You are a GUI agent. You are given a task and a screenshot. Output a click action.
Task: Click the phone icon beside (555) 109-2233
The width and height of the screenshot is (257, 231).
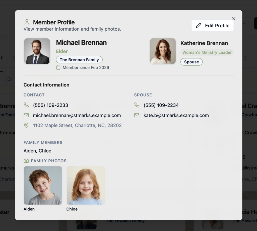[x=26, y=105]
